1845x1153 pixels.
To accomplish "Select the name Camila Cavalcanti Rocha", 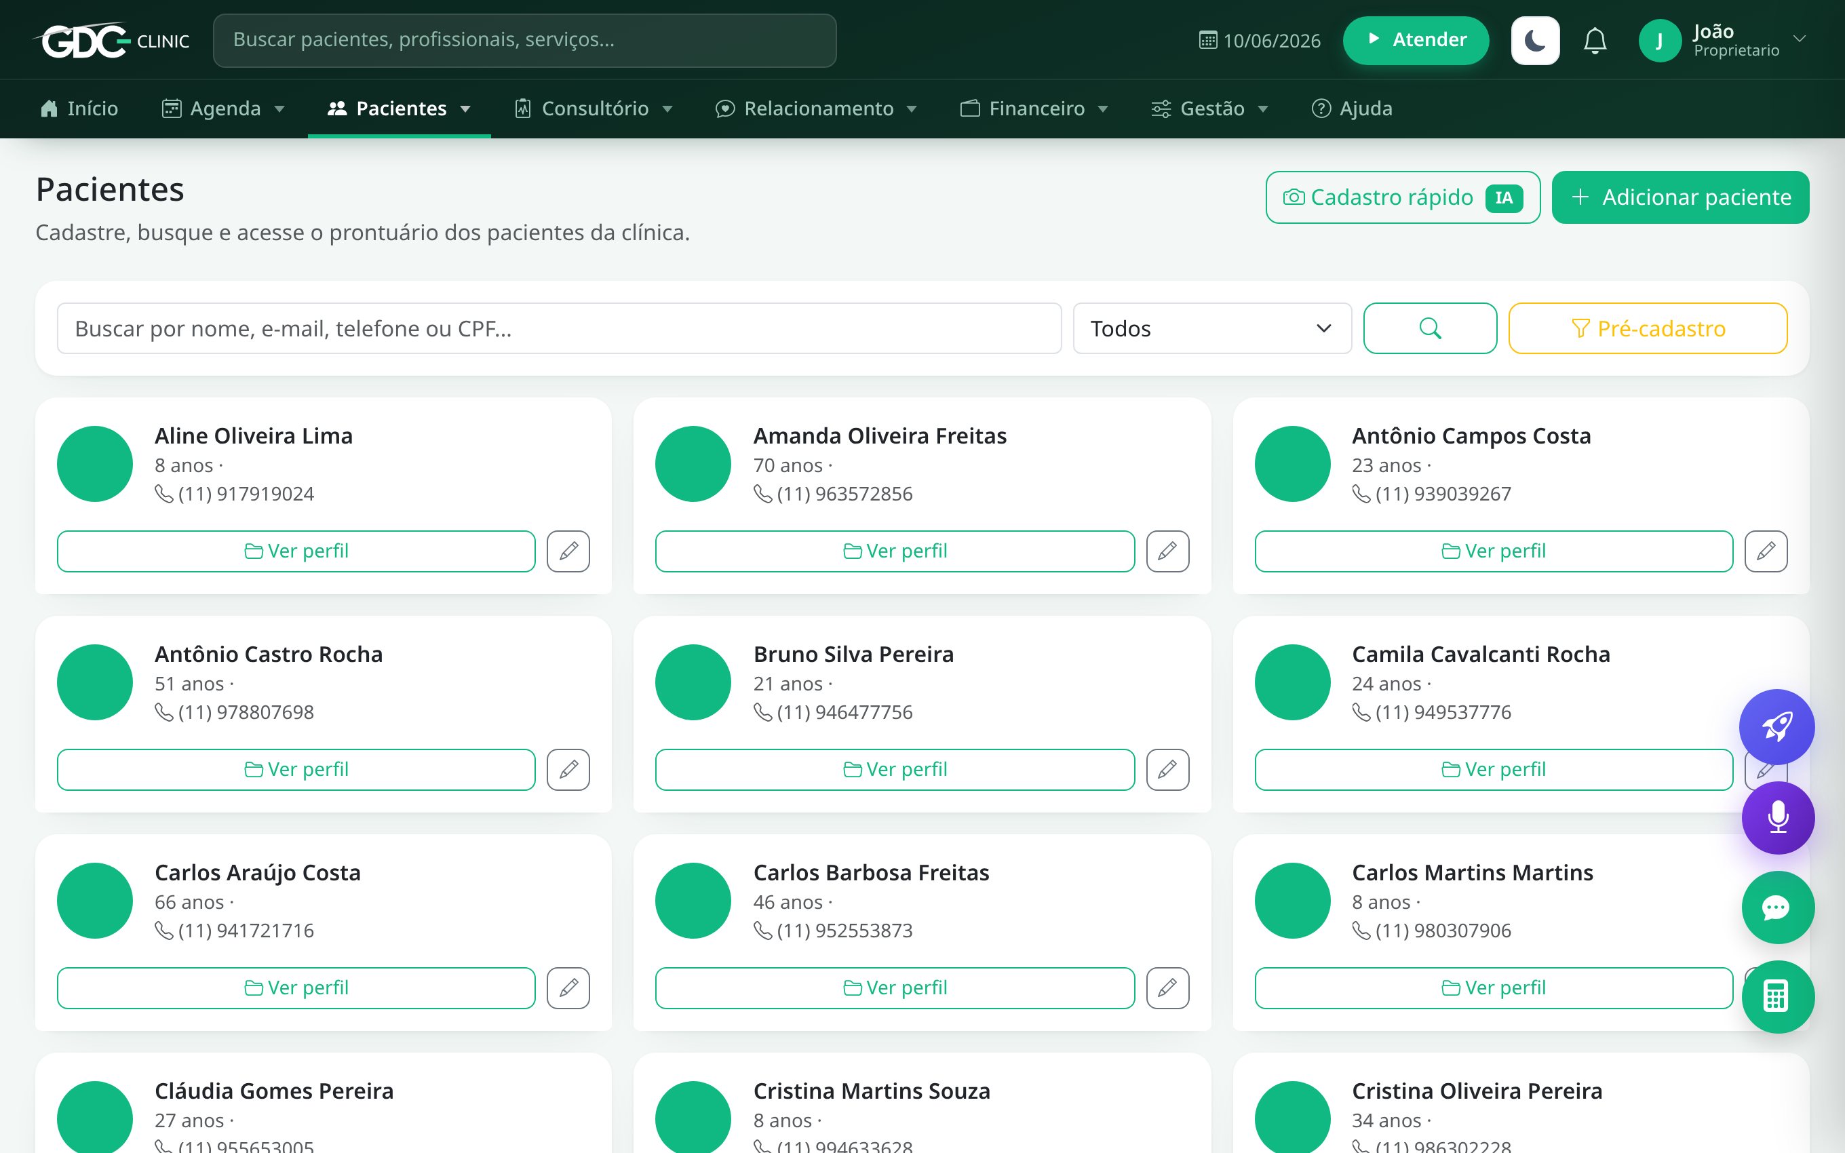I will click(1481, 654).
